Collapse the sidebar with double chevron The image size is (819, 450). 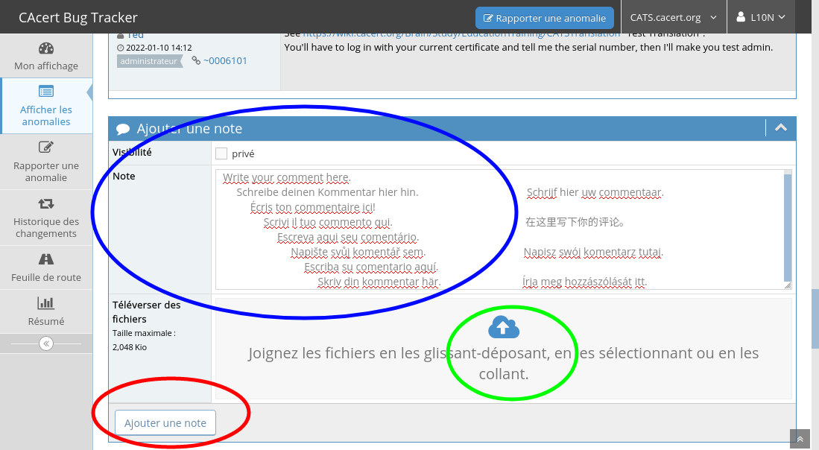(46, 343)
